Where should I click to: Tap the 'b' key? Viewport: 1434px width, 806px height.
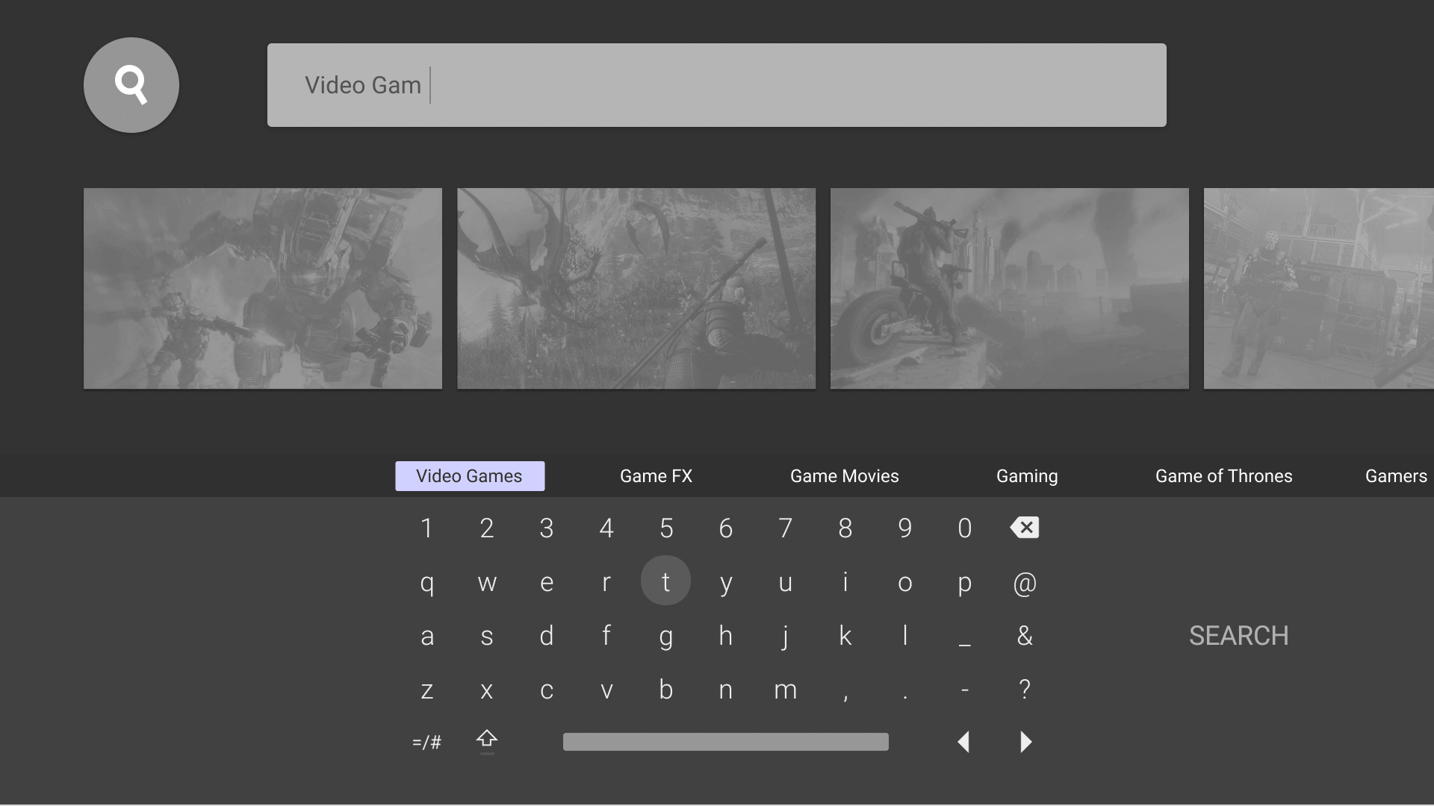[x=666, y=688]
